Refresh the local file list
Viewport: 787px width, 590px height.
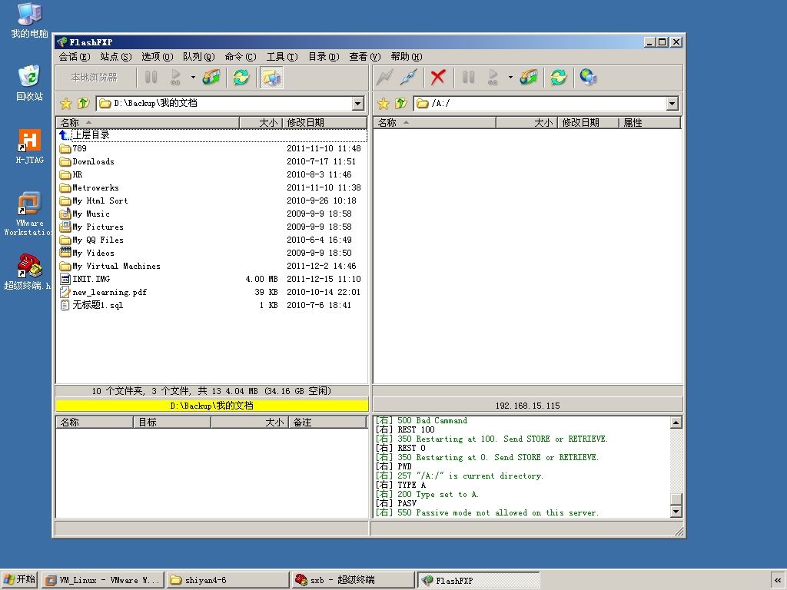click(x=241, y=78)
